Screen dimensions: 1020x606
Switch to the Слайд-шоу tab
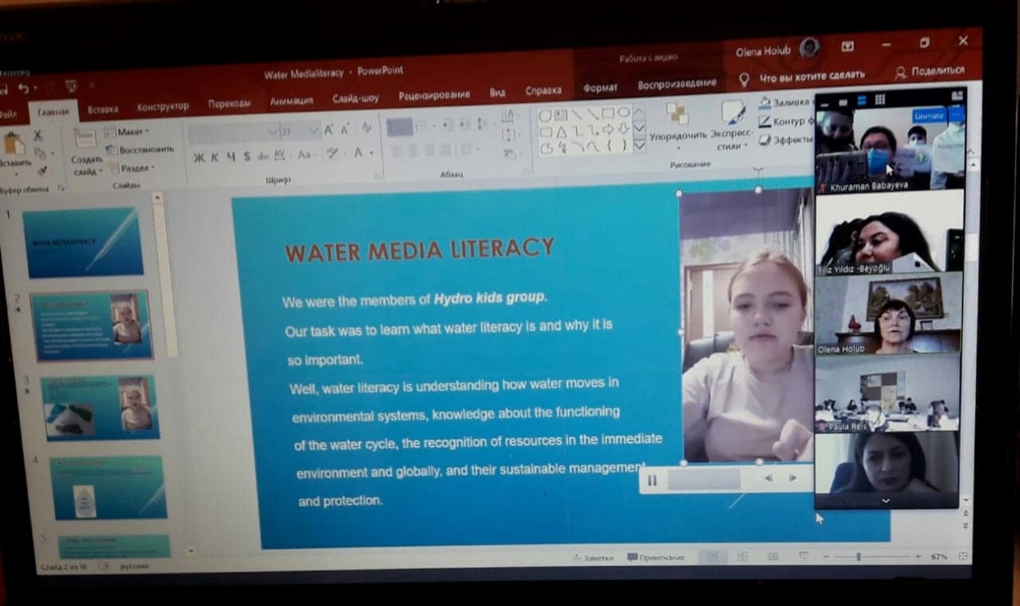click(x=356, y=99)
